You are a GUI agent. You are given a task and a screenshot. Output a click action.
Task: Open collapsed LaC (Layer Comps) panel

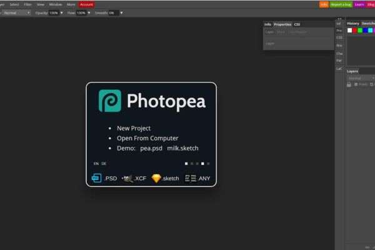[339, 69]
